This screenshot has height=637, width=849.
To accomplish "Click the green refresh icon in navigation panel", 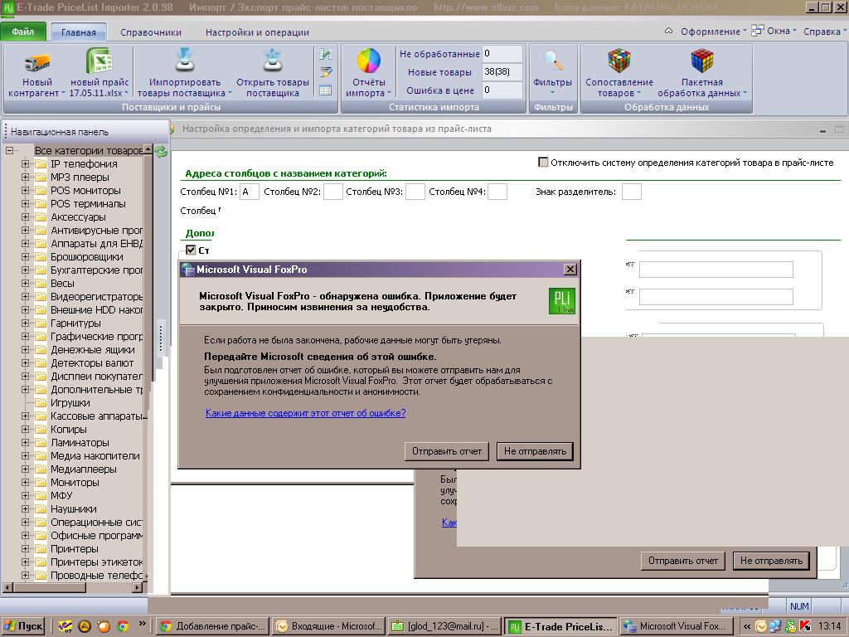I will [x=161, y=152].
